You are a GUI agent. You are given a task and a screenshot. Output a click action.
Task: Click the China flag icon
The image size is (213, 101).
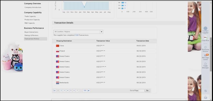tap(57, 46)
